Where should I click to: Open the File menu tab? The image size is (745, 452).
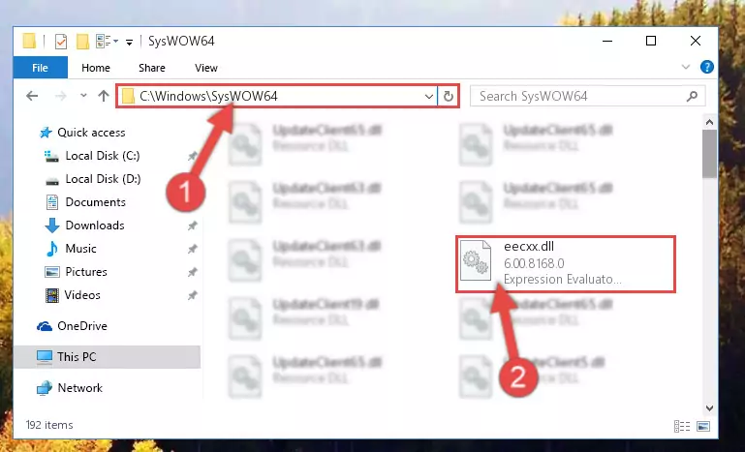coord(41,68)
